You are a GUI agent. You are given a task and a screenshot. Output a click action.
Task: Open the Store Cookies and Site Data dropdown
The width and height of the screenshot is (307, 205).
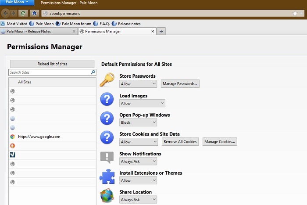click(x=139, y=142)
